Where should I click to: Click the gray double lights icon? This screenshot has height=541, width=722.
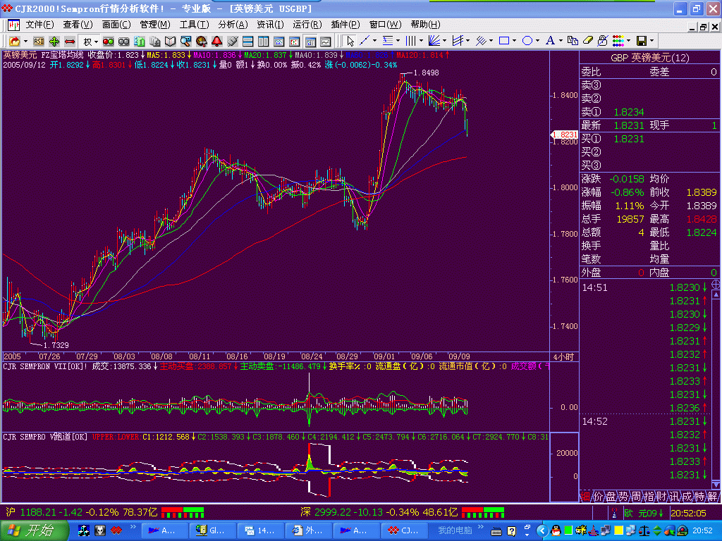(x=124, y=42)
